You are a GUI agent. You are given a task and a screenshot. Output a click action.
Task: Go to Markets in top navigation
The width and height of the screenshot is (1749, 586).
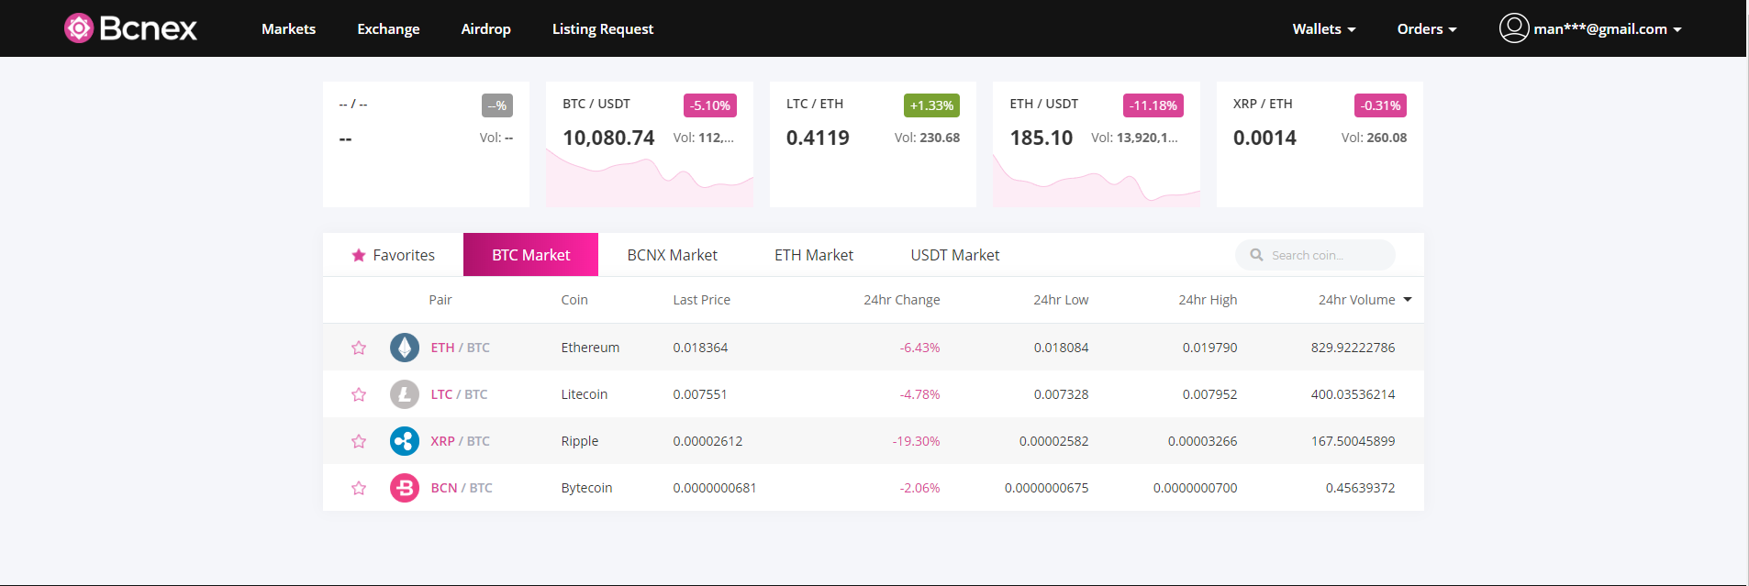pos(288,29)
